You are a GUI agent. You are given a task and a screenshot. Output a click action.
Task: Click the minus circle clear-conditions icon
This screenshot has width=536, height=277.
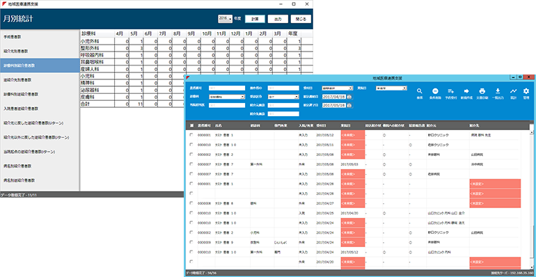point(435,91)
